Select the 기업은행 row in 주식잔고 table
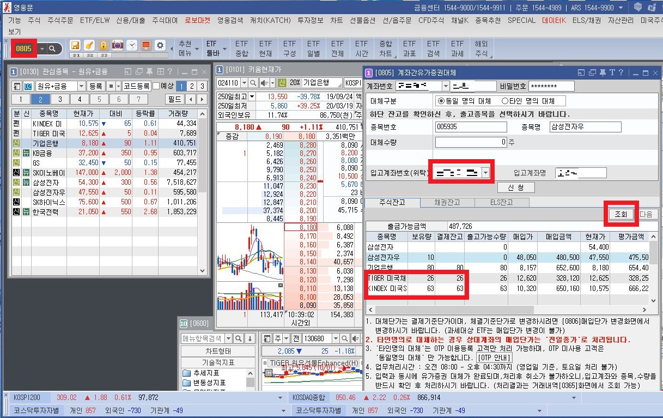 (507, 268)
